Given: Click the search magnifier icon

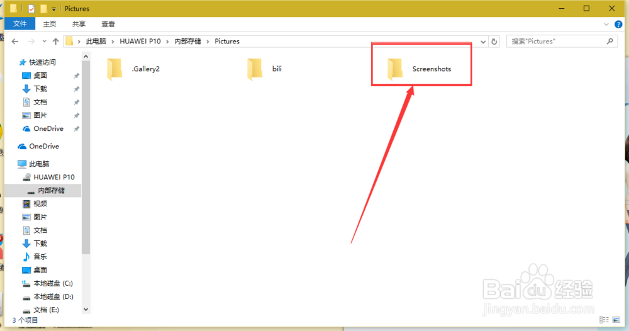Looking at the screenshot, I should pos(610,41).
